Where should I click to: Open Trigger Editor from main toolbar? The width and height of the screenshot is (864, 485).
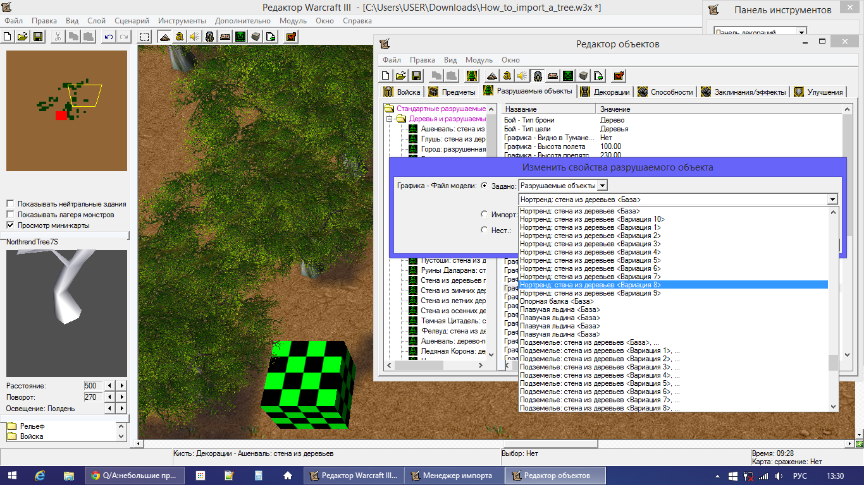(180, 37)
